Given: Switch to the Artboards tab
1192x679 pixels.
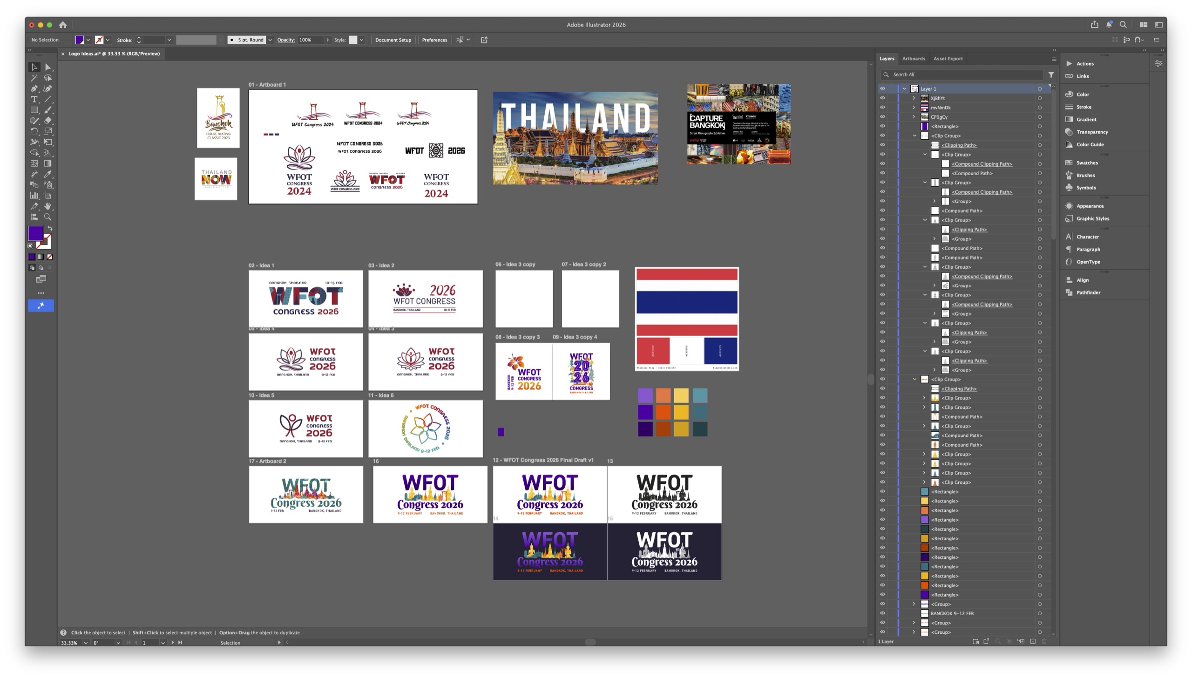Looking at the screenshot, I should pyautogui.click(x=913, y=59).
